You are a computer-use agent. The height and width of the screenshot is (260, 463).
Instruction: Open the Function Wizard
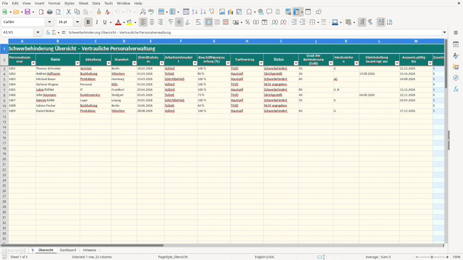tap(48, 33)
